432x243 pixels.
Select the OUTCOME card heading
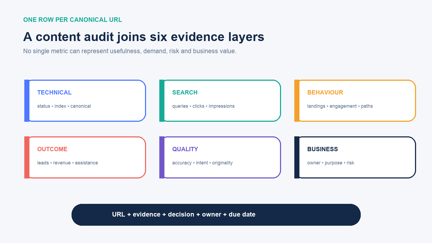(52, 149)
